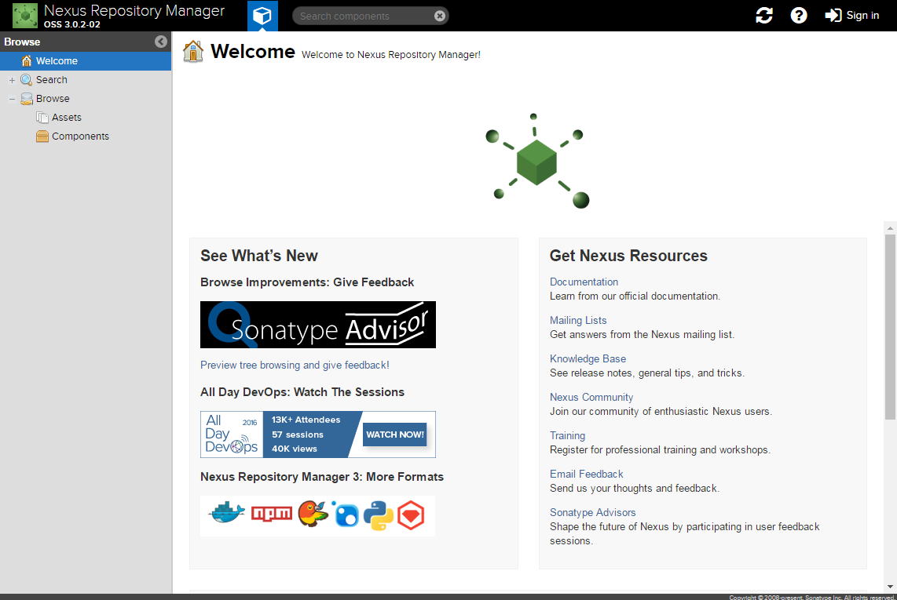Open the Knowledge Base link

pos(588,359)
